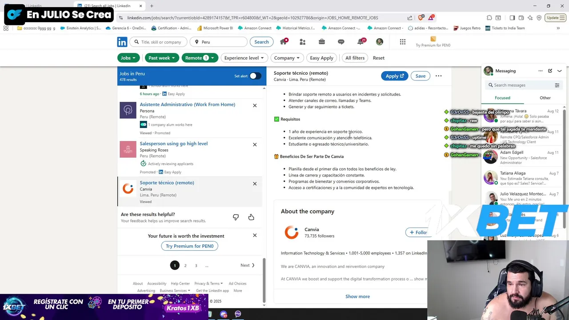Viewport: 569px width, 320px height.
Task: Click the thumbs down feedback icon
Action: (x=236, y=217)
